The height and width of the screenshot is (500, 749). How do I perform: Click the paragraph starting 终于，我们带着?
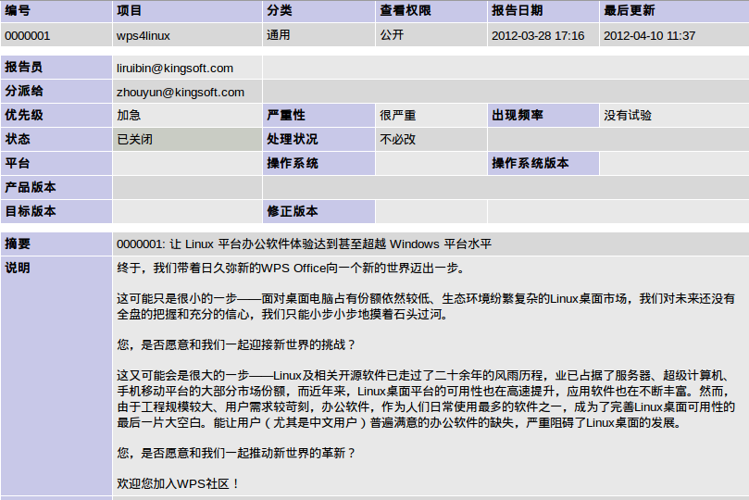pos(292,269)
